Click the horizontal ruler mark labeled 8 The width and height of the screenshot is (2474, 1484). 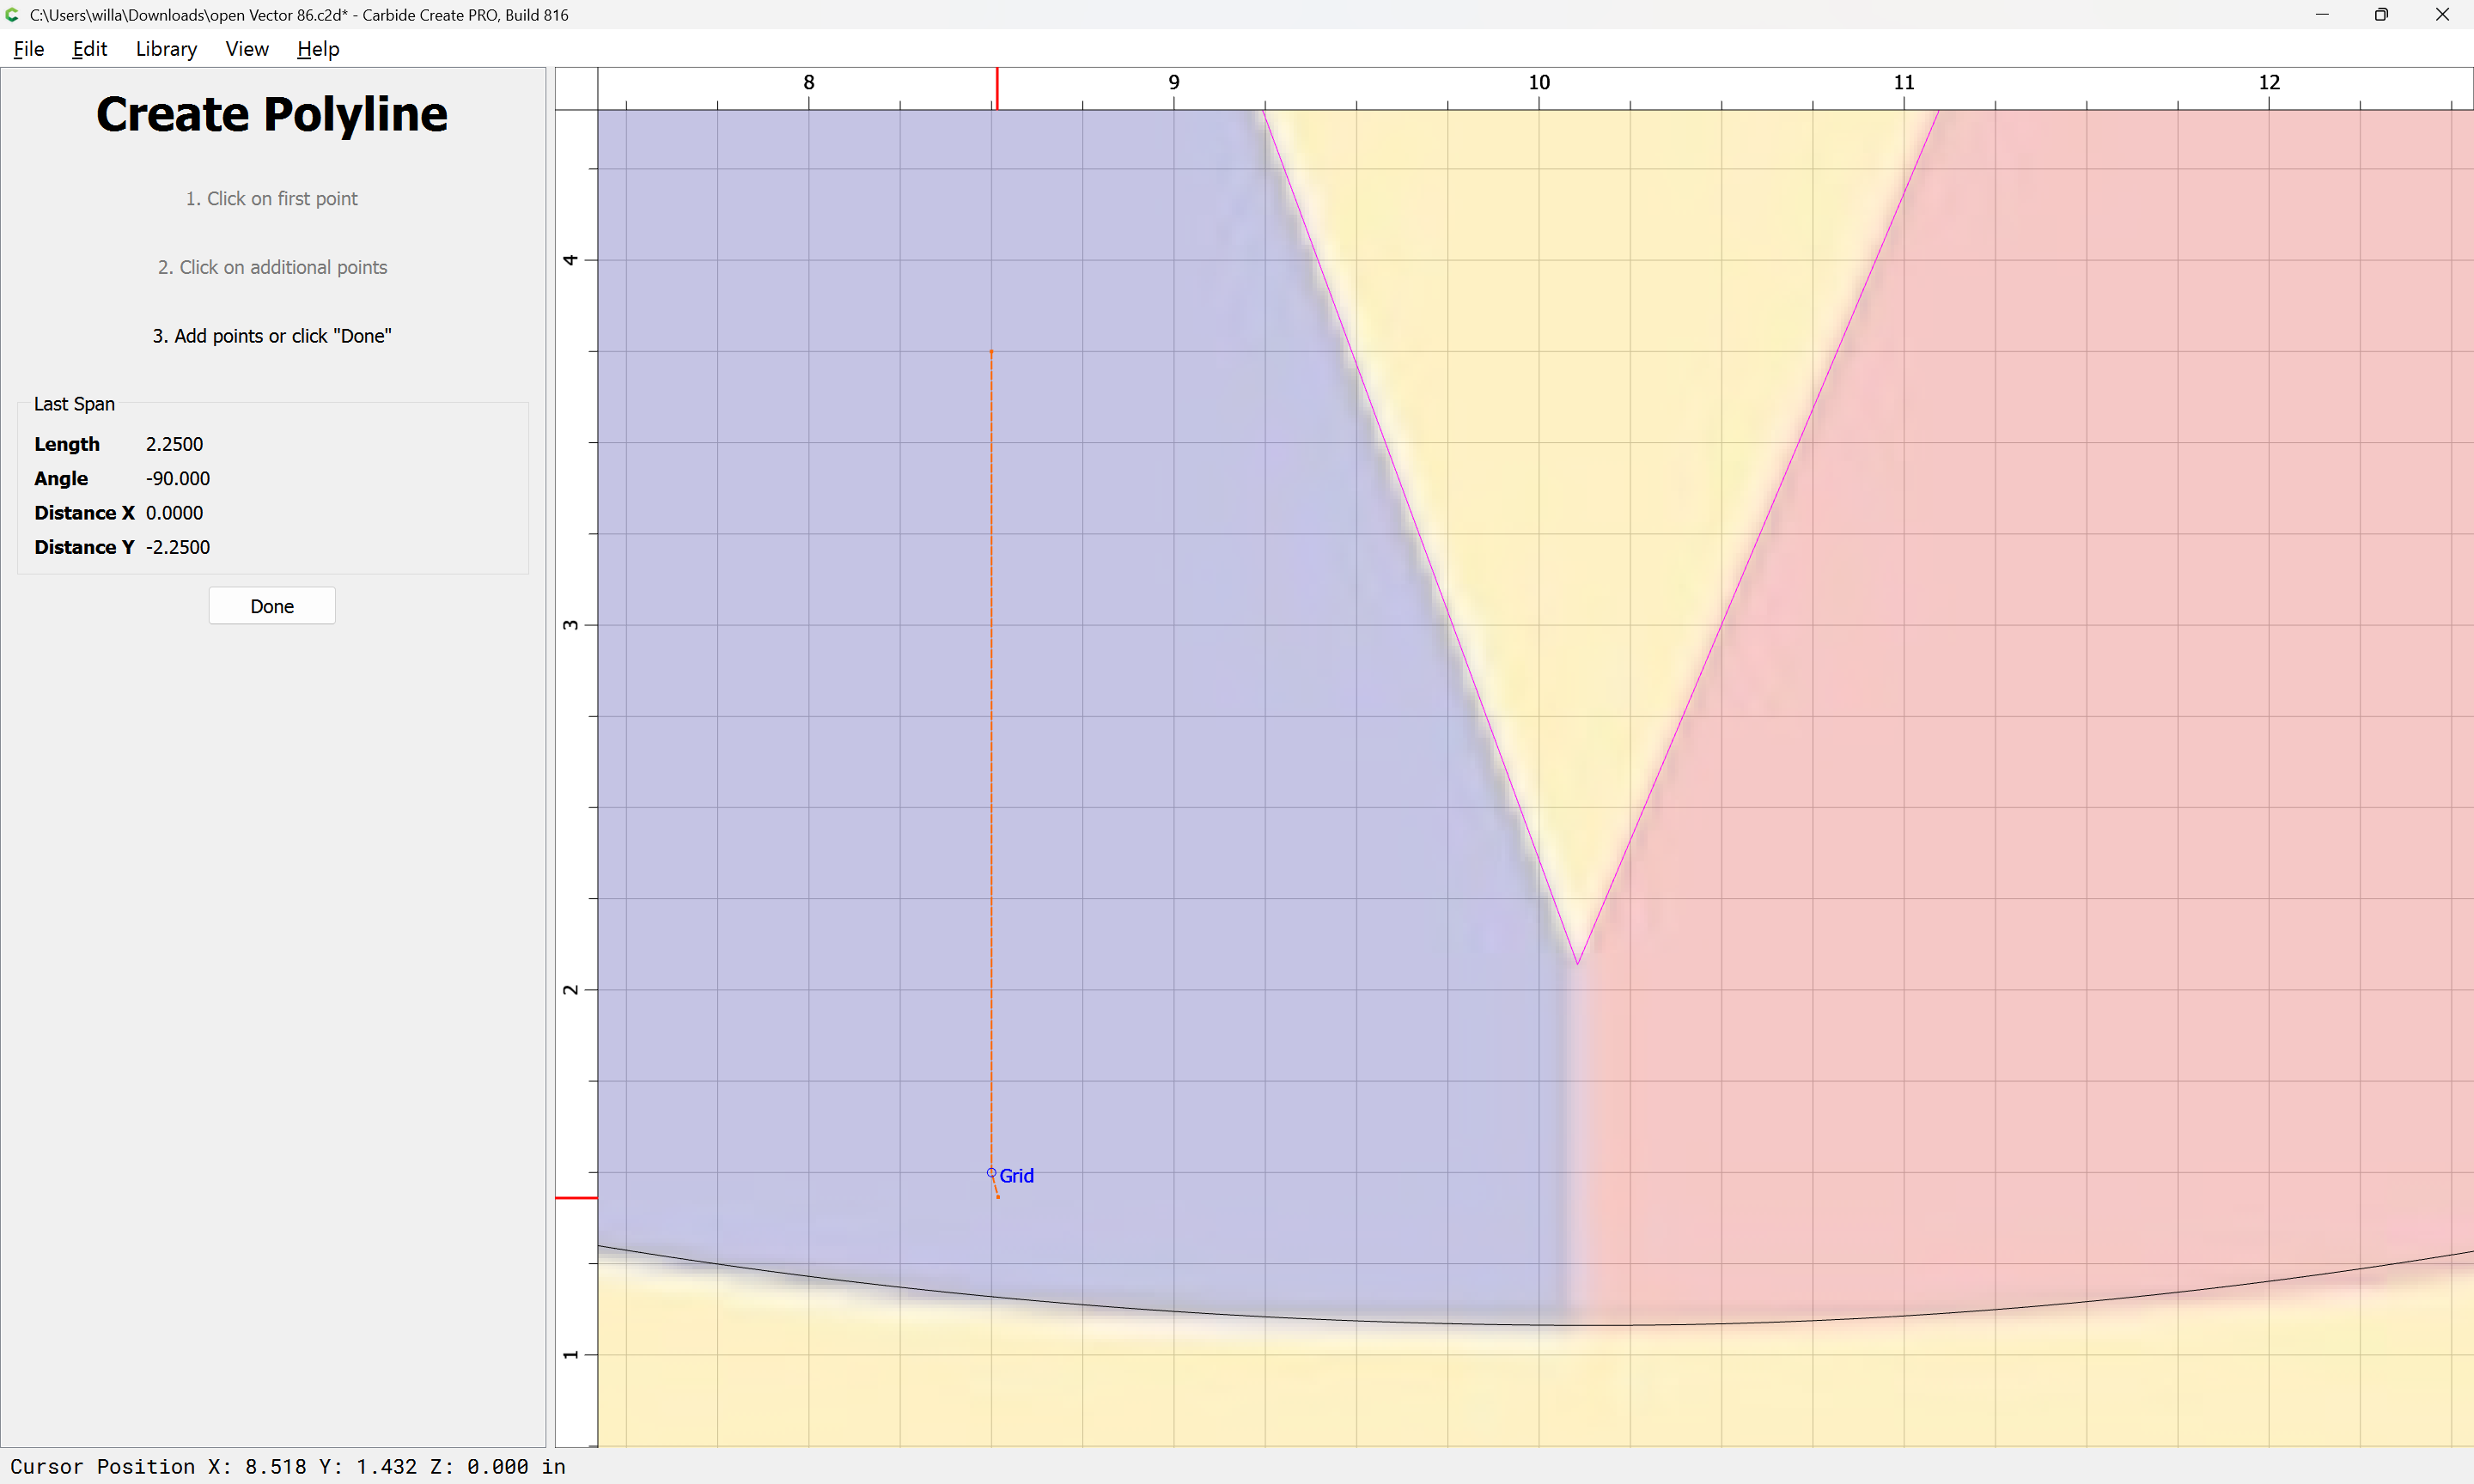pyautogui.click(x=809, y=83)
